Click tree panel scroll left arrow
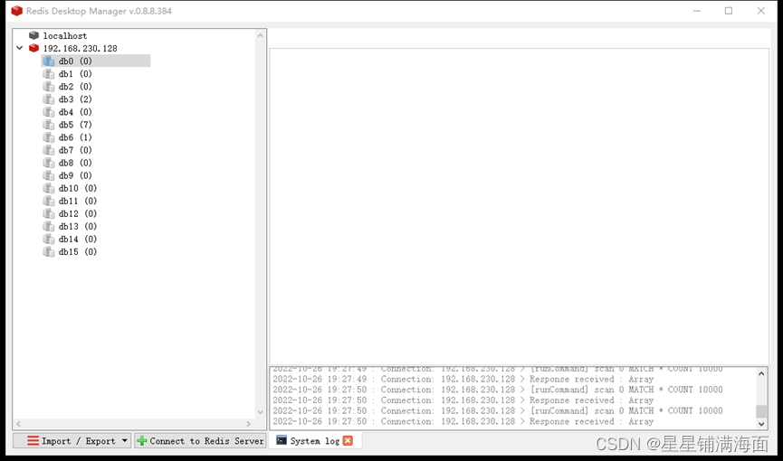Image resolution: width=783 pixels, height=461 pixels. [18, 424]
